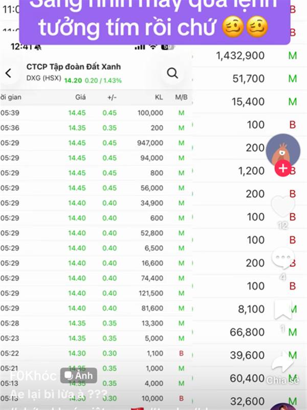Tap the DXG (HSX) ticker label

43,78
